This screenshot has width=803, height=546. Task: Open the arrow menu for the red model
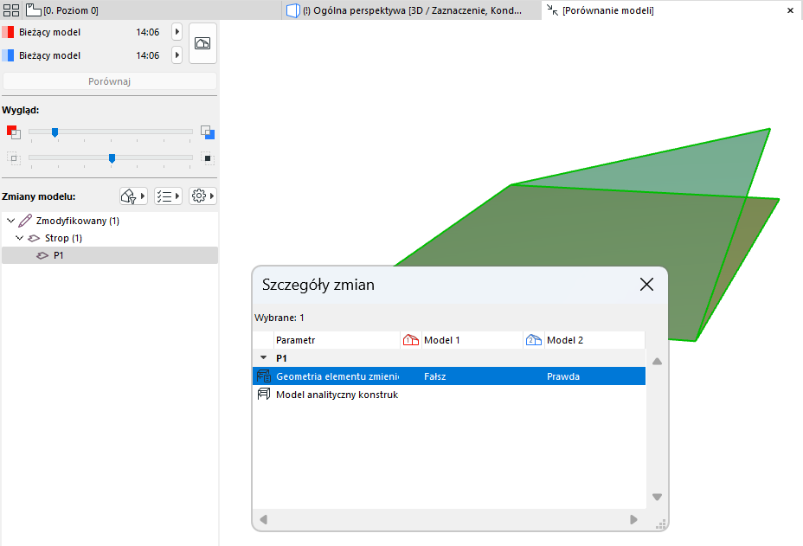(x=177, y=32)
